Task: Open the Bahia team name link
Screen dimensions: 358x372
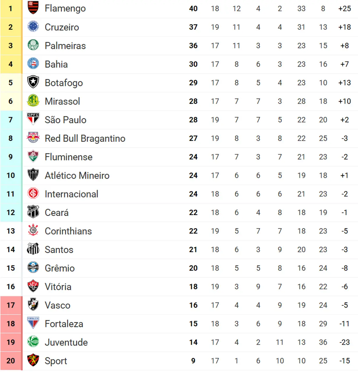Action: 56,64
